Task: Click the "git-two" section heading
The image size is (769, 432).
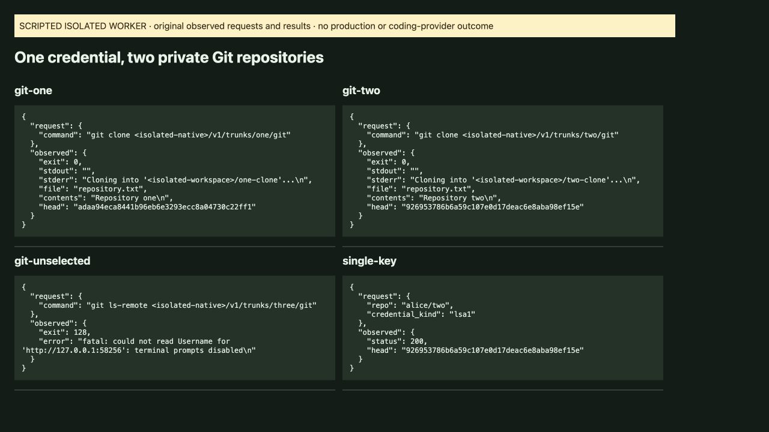Action: [x=361, y=91]
